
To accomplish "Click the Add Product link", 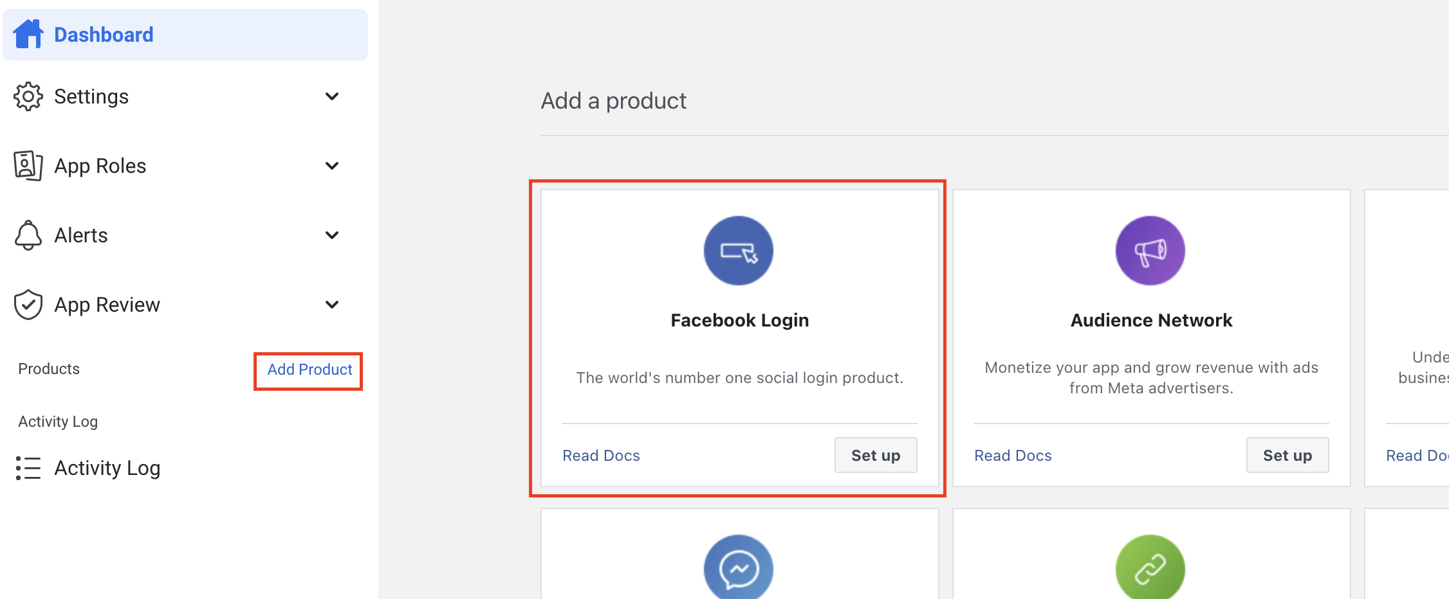I will (x=309, y=370).
